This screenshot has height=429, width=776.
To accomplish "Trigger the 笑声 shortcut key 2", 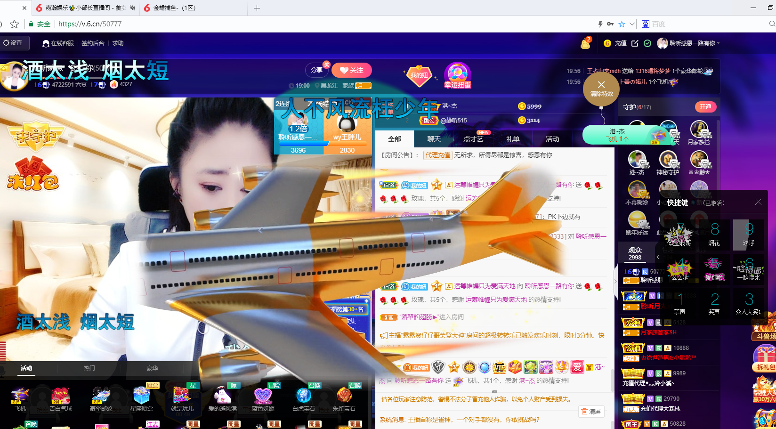I will pos(714,303).
